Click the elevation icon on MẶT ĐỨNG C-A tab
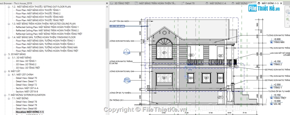290x115 pixels. 207,3
